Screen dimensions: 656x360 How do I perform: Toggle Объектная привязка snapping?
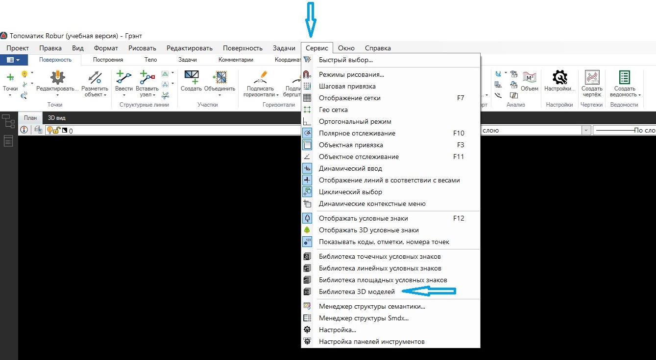tap(350, 145)
